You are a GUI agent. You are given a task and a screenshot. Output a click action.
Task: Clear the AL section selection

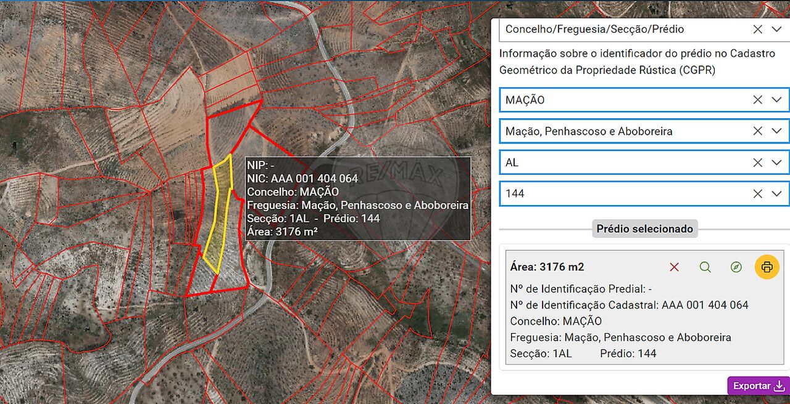pos(757,163)
